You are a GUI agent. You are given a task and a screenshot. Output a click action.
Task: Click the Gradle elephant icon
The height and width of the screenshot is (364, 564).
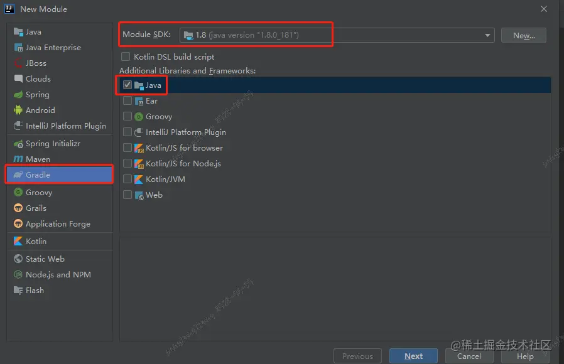[18, 174]
